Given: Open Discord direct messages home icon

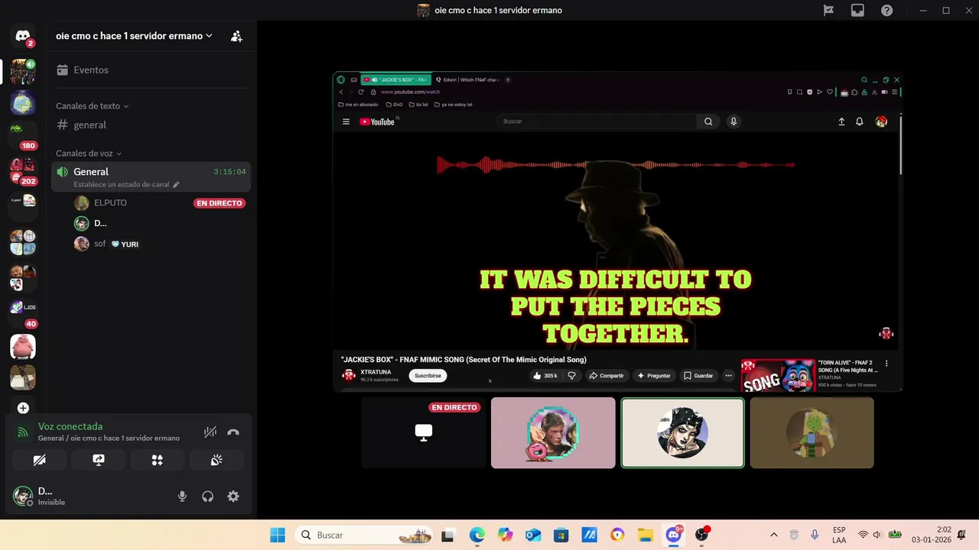Looking at the screenshot, I should 23,36.
